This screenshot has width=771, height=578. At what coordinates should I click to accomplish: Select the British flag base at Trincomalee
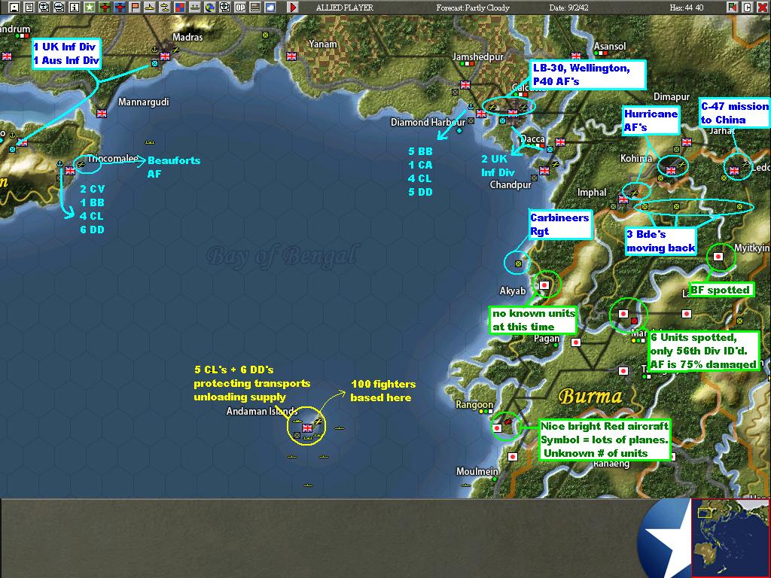click(x=70, y=171)
